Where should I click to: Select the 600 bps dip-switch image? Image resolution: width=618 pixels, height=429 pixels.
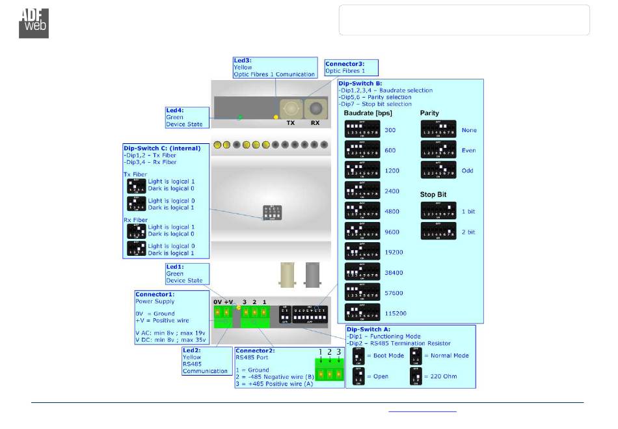(x=362, y=150)
